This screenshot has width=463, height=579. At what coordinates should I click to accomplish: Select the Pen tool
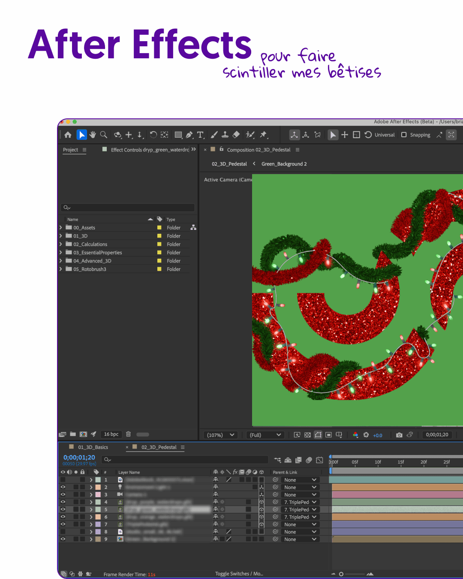(x=189, y=135)
